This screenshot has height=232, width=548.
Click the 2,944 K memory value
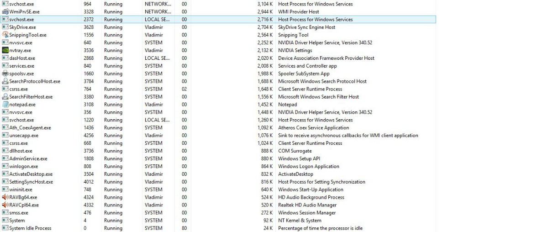[x=264, y=12]
